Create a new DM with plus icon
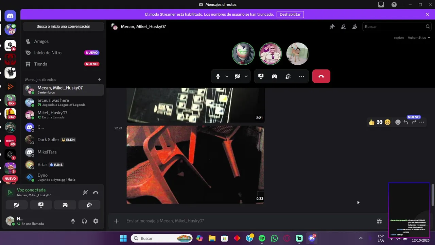This screenshot has width=435, height=245. (100, 80)
